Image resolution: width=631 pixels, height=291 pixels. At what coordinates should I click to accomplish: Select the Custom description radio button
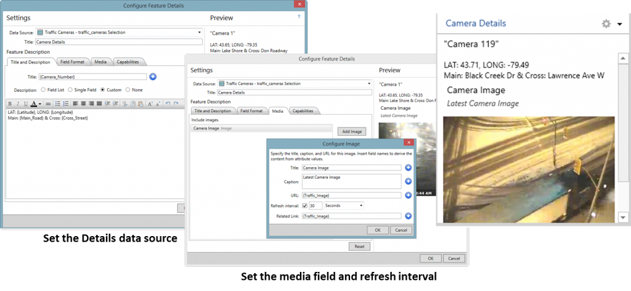tap(103, 90)
